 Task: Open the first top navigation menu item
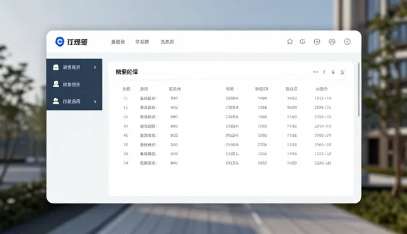[x=118, y=42]
